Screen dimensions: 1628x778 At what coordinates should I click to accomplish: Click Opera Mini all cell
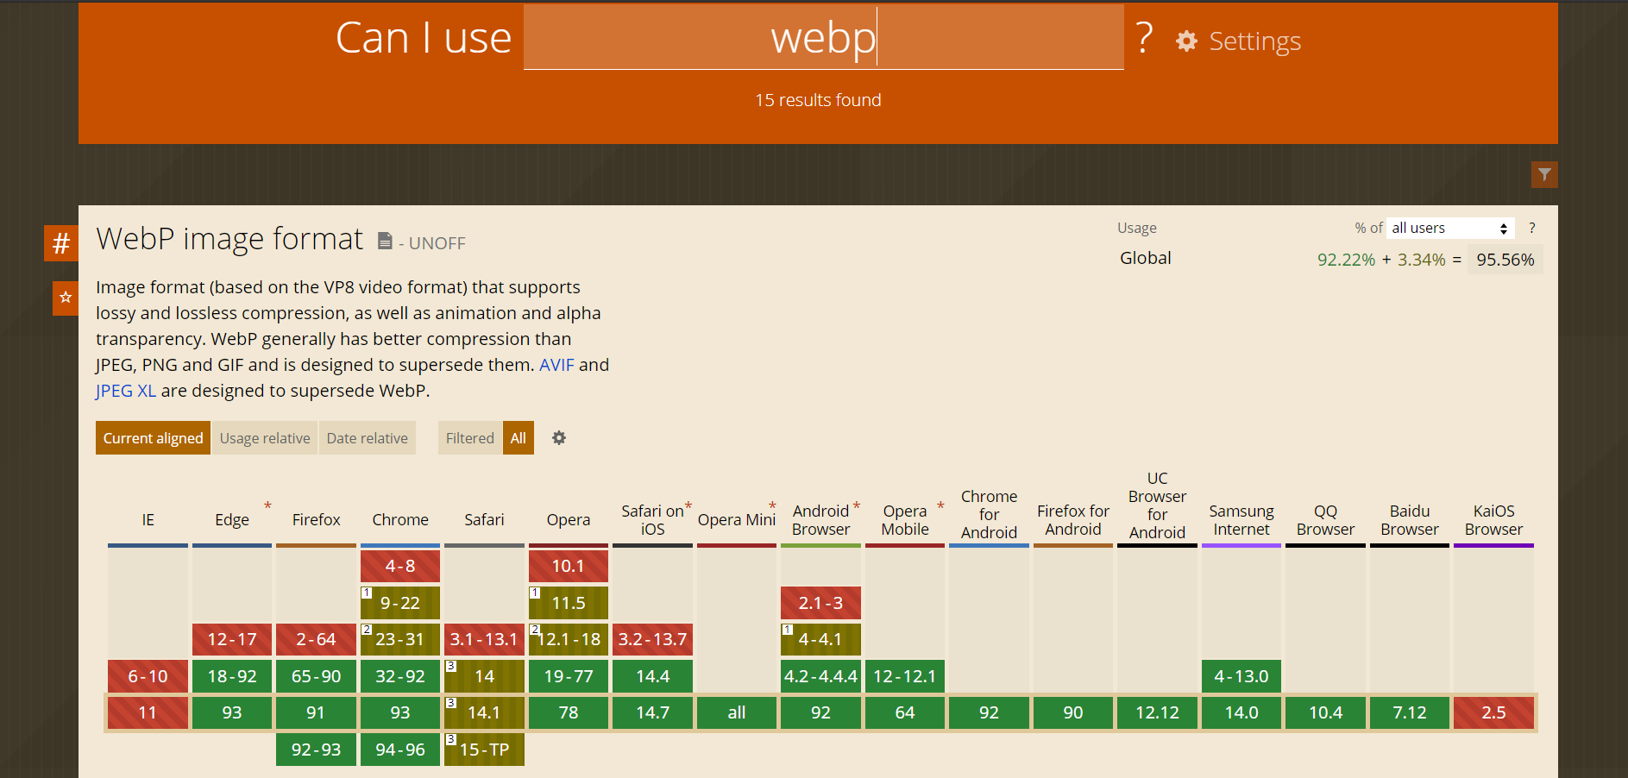(x=737, y=713)
